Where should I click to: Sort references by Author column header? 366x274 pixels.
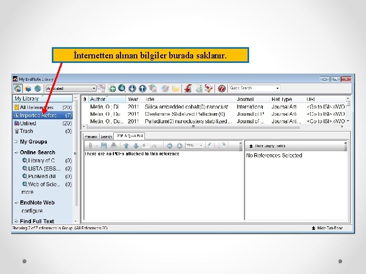pos(107,99)
